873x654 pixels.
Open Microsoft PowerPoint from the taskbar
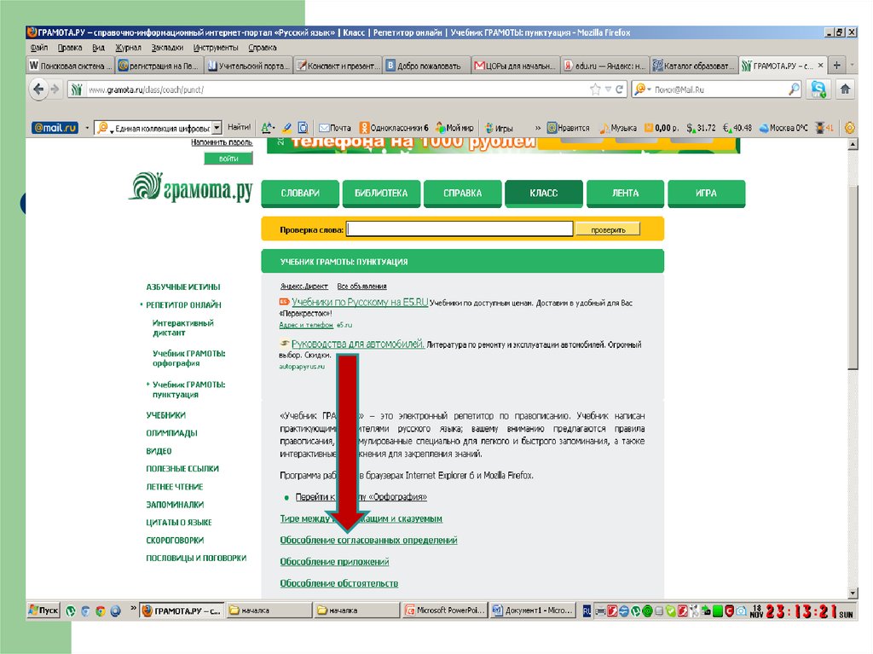[444, 611]
